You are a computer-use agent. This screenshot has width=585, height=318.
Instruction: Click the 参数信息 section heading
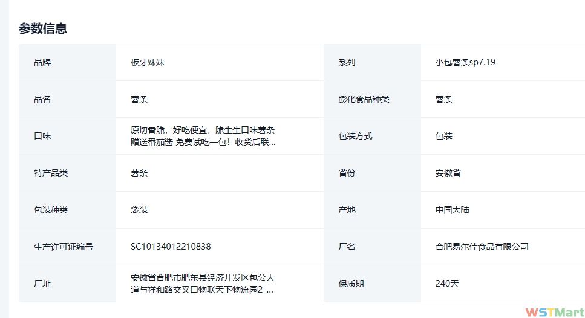[x=43, y=28]
